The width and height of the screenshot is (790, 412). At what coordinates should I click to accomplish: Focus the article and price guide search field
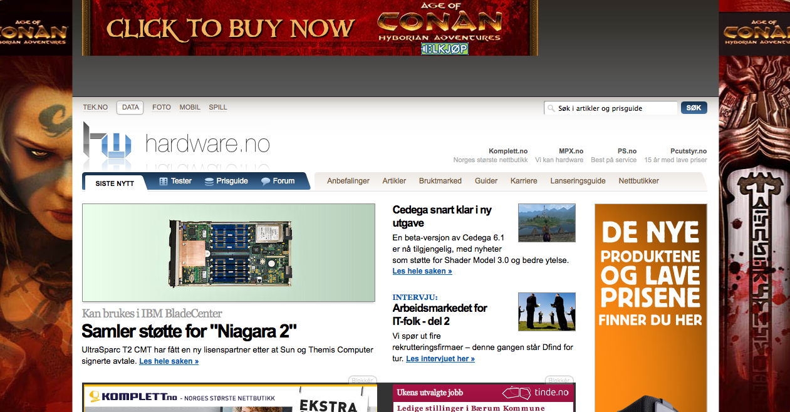(x=611, y=108)
